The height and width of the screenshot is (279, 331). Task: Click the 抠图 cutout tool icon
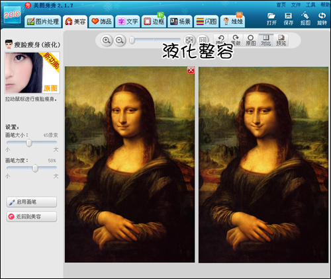pyautogui.click(x=305, y=19)
